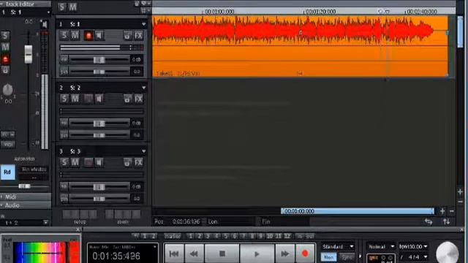Arm track 2 for recording
468x263 pixels.
pos(88,99)
